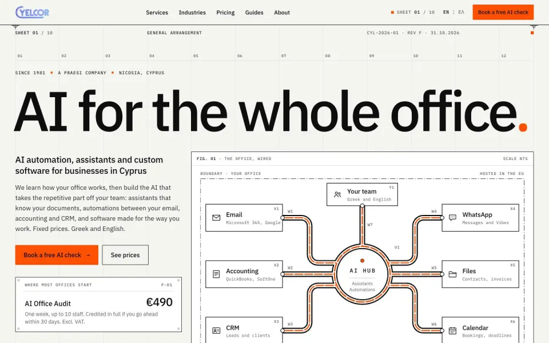Open the AI Office Audit €490 card
The height and width of the screenshot is (343, 549).
point(98,305)
